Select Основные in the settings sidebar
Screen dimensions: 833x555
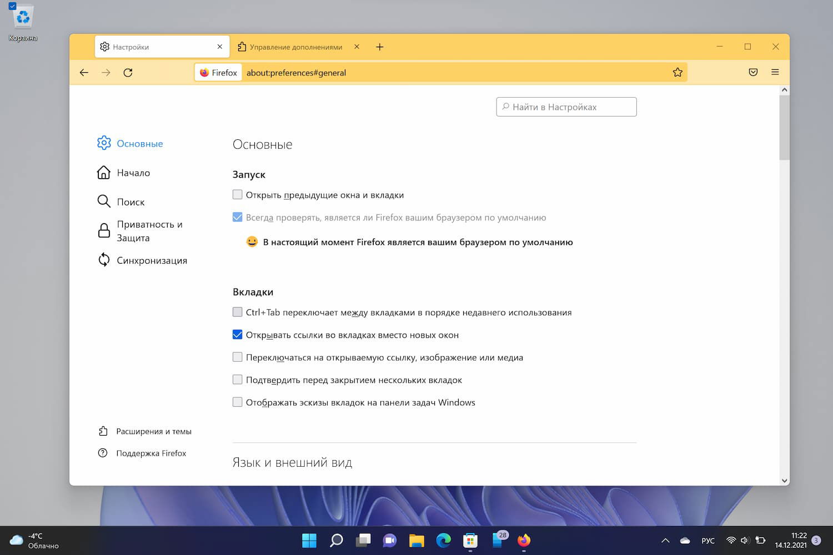(x=130, y=143)
